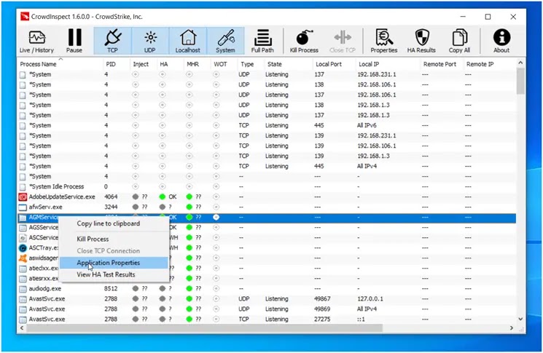Click the aswidsagent Avast icon
The width and height of the screenshot is (543, 353).
(x=23, y=258)
